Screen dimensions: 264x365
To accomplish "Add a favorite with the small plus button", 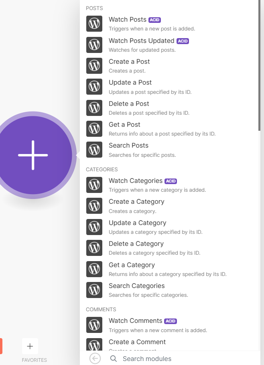I will (30, 346).
